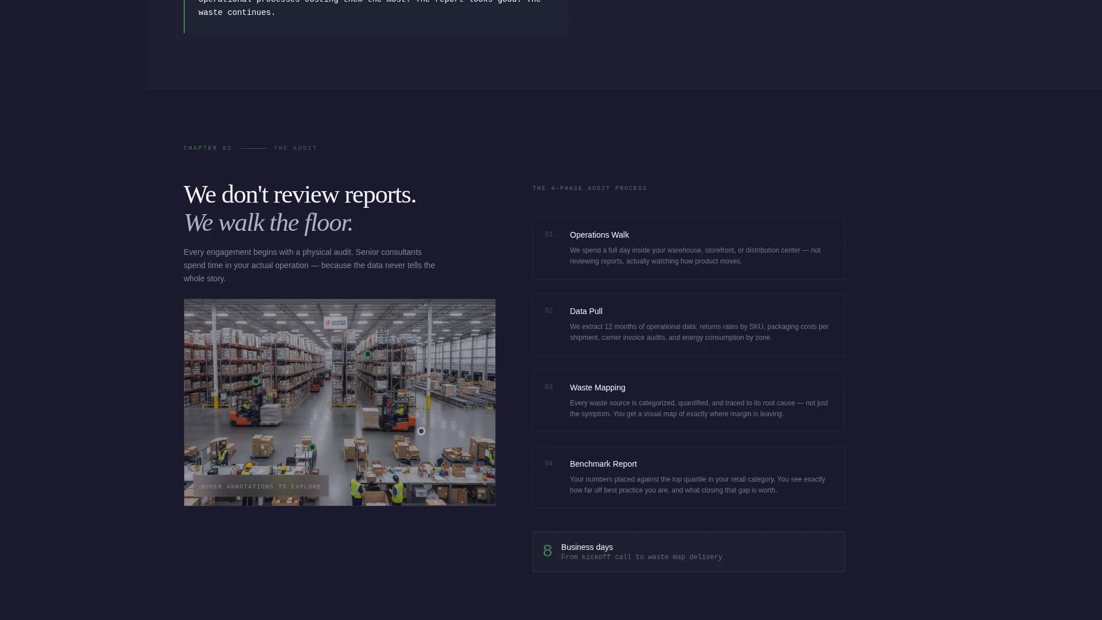Image resolution: width=1102 pixels, height=620 pixels.
Task: Click 'THE 4-PHASE AUDIT PROCESS' heading
Action: click(590, 188)
